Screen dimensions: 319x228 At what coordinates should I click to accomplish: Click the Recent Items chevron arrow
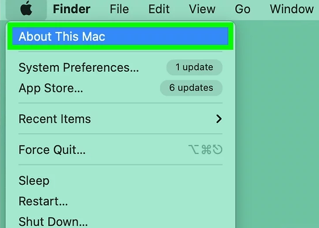[219, 119]
